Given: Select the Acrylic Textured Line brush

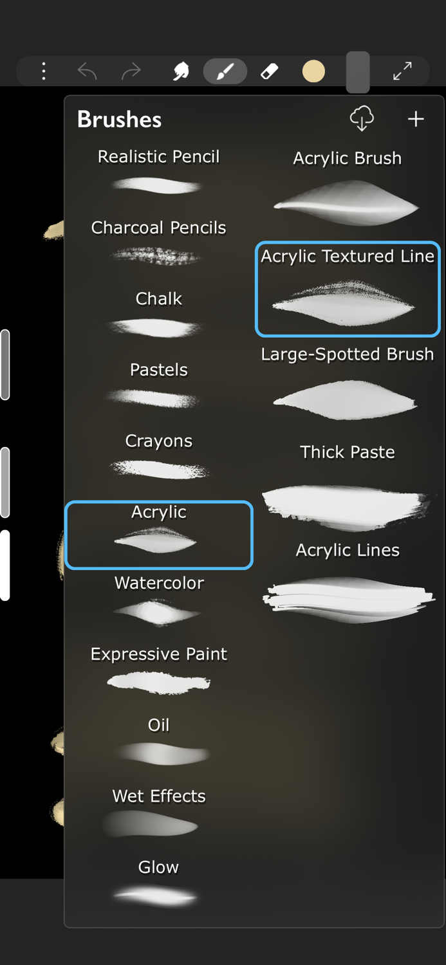Looking at the screenshot, I should point(347,288).
